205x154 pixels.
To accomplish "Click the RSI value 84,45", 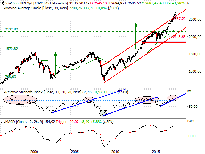I will pos(87,92).
